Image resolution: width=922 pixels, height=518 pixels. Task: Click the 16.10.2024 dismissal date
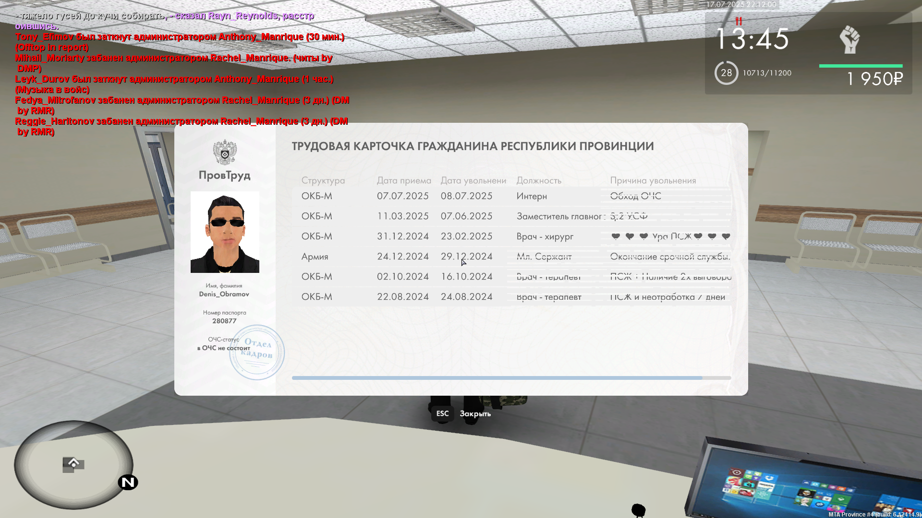coord(466,276)
